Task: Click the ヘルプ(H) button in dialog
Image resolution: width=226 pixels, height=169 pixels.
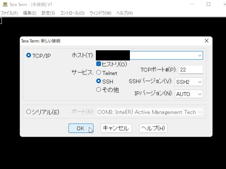Action: 153,128
